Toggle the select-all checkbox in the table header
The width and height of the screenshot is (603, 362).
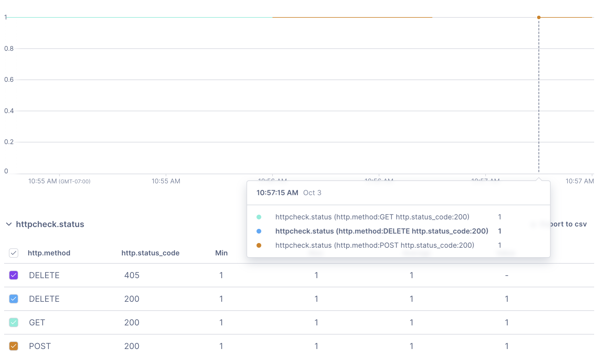point(13,253)
